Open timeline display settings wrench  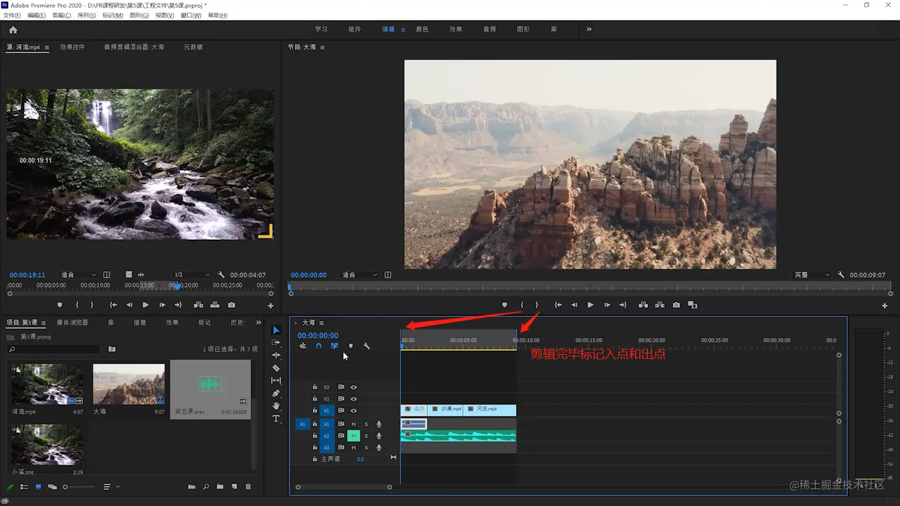(x=367, y=346)
